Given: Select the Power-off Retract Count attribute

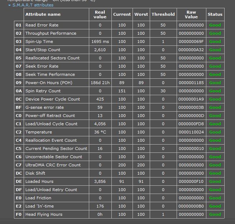Looking at the screenshot, I should coord(50,116).
